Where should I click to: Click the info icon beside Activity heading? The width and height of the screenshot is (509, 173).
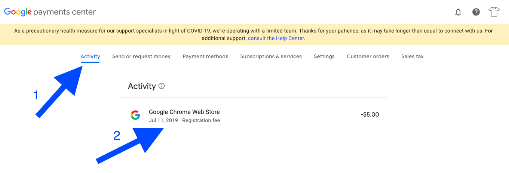click(x=162, y=86)
